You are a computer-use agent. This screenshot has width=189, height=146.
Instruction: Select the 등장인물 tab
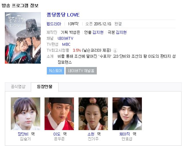[x=45, y=87]
